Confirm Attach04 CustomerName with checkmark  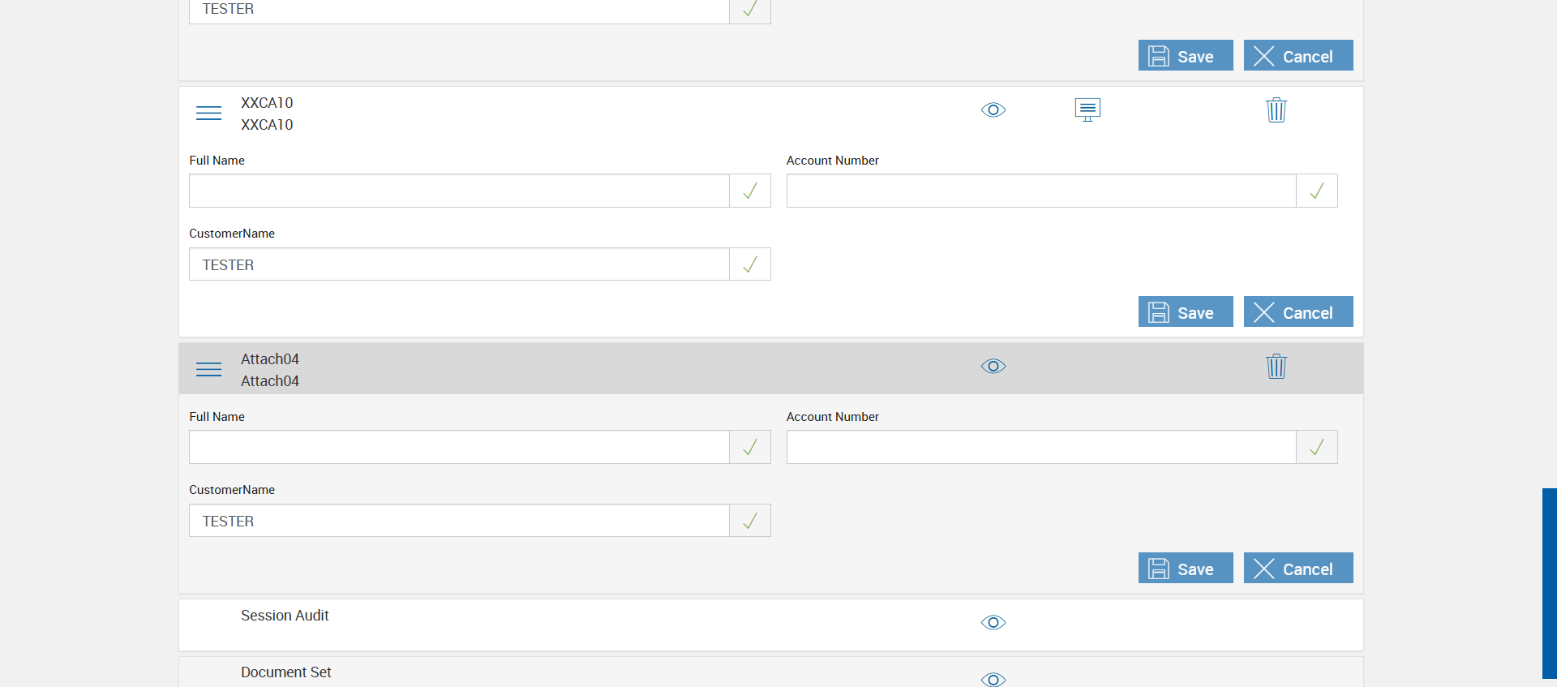click(x=750, y=521)
